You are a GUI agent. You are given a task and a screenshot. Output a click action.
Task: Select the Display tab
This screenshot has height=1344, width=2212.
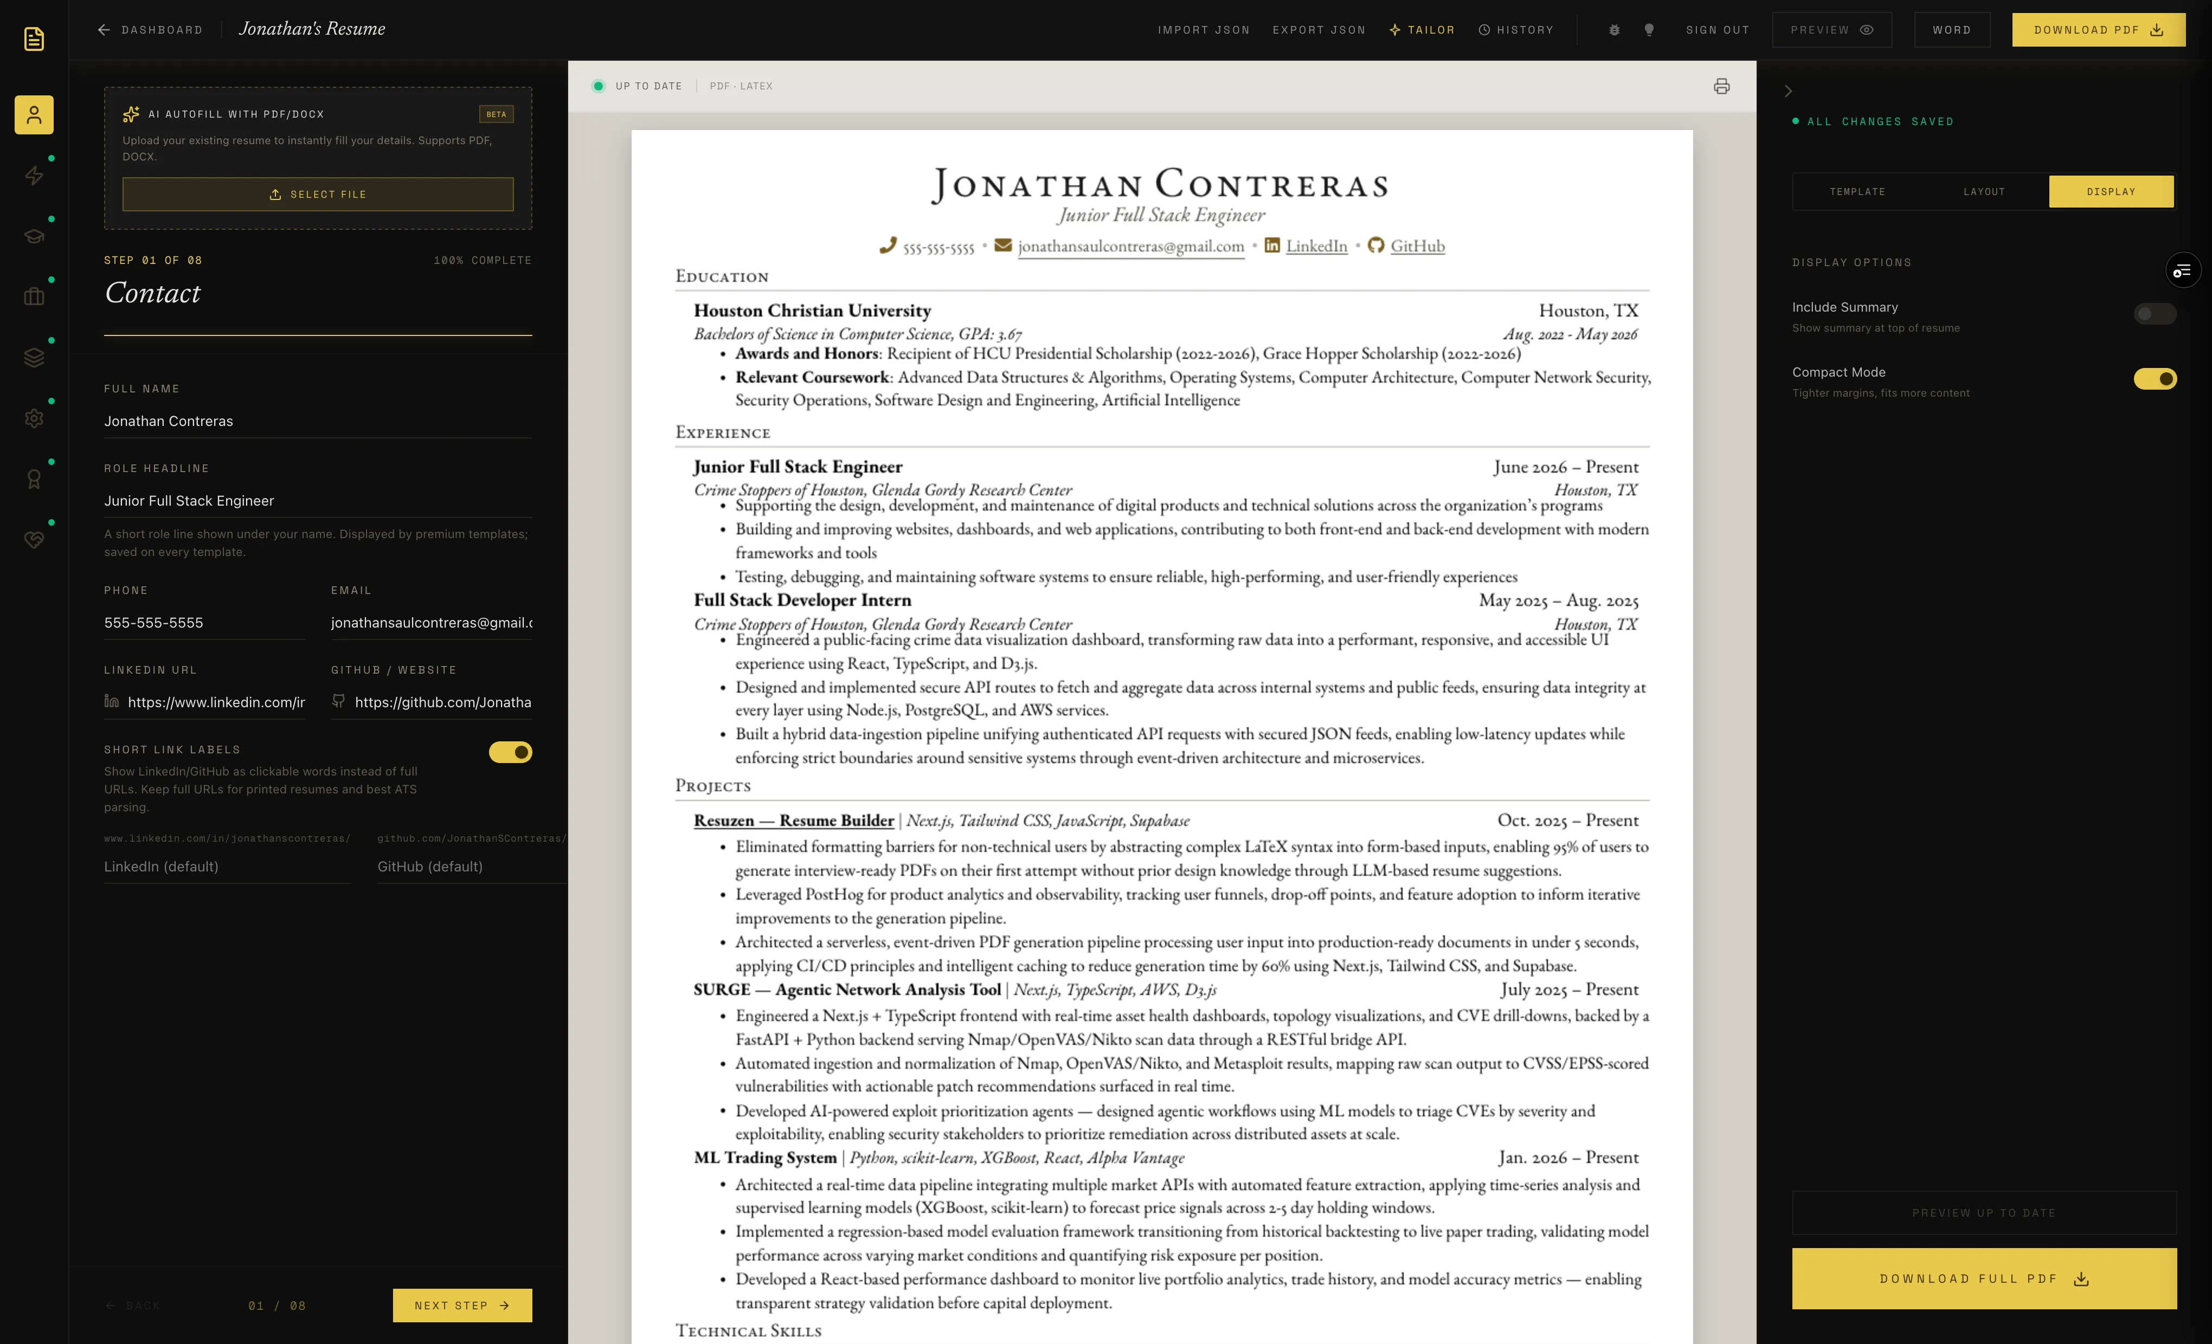(2111, 192)
